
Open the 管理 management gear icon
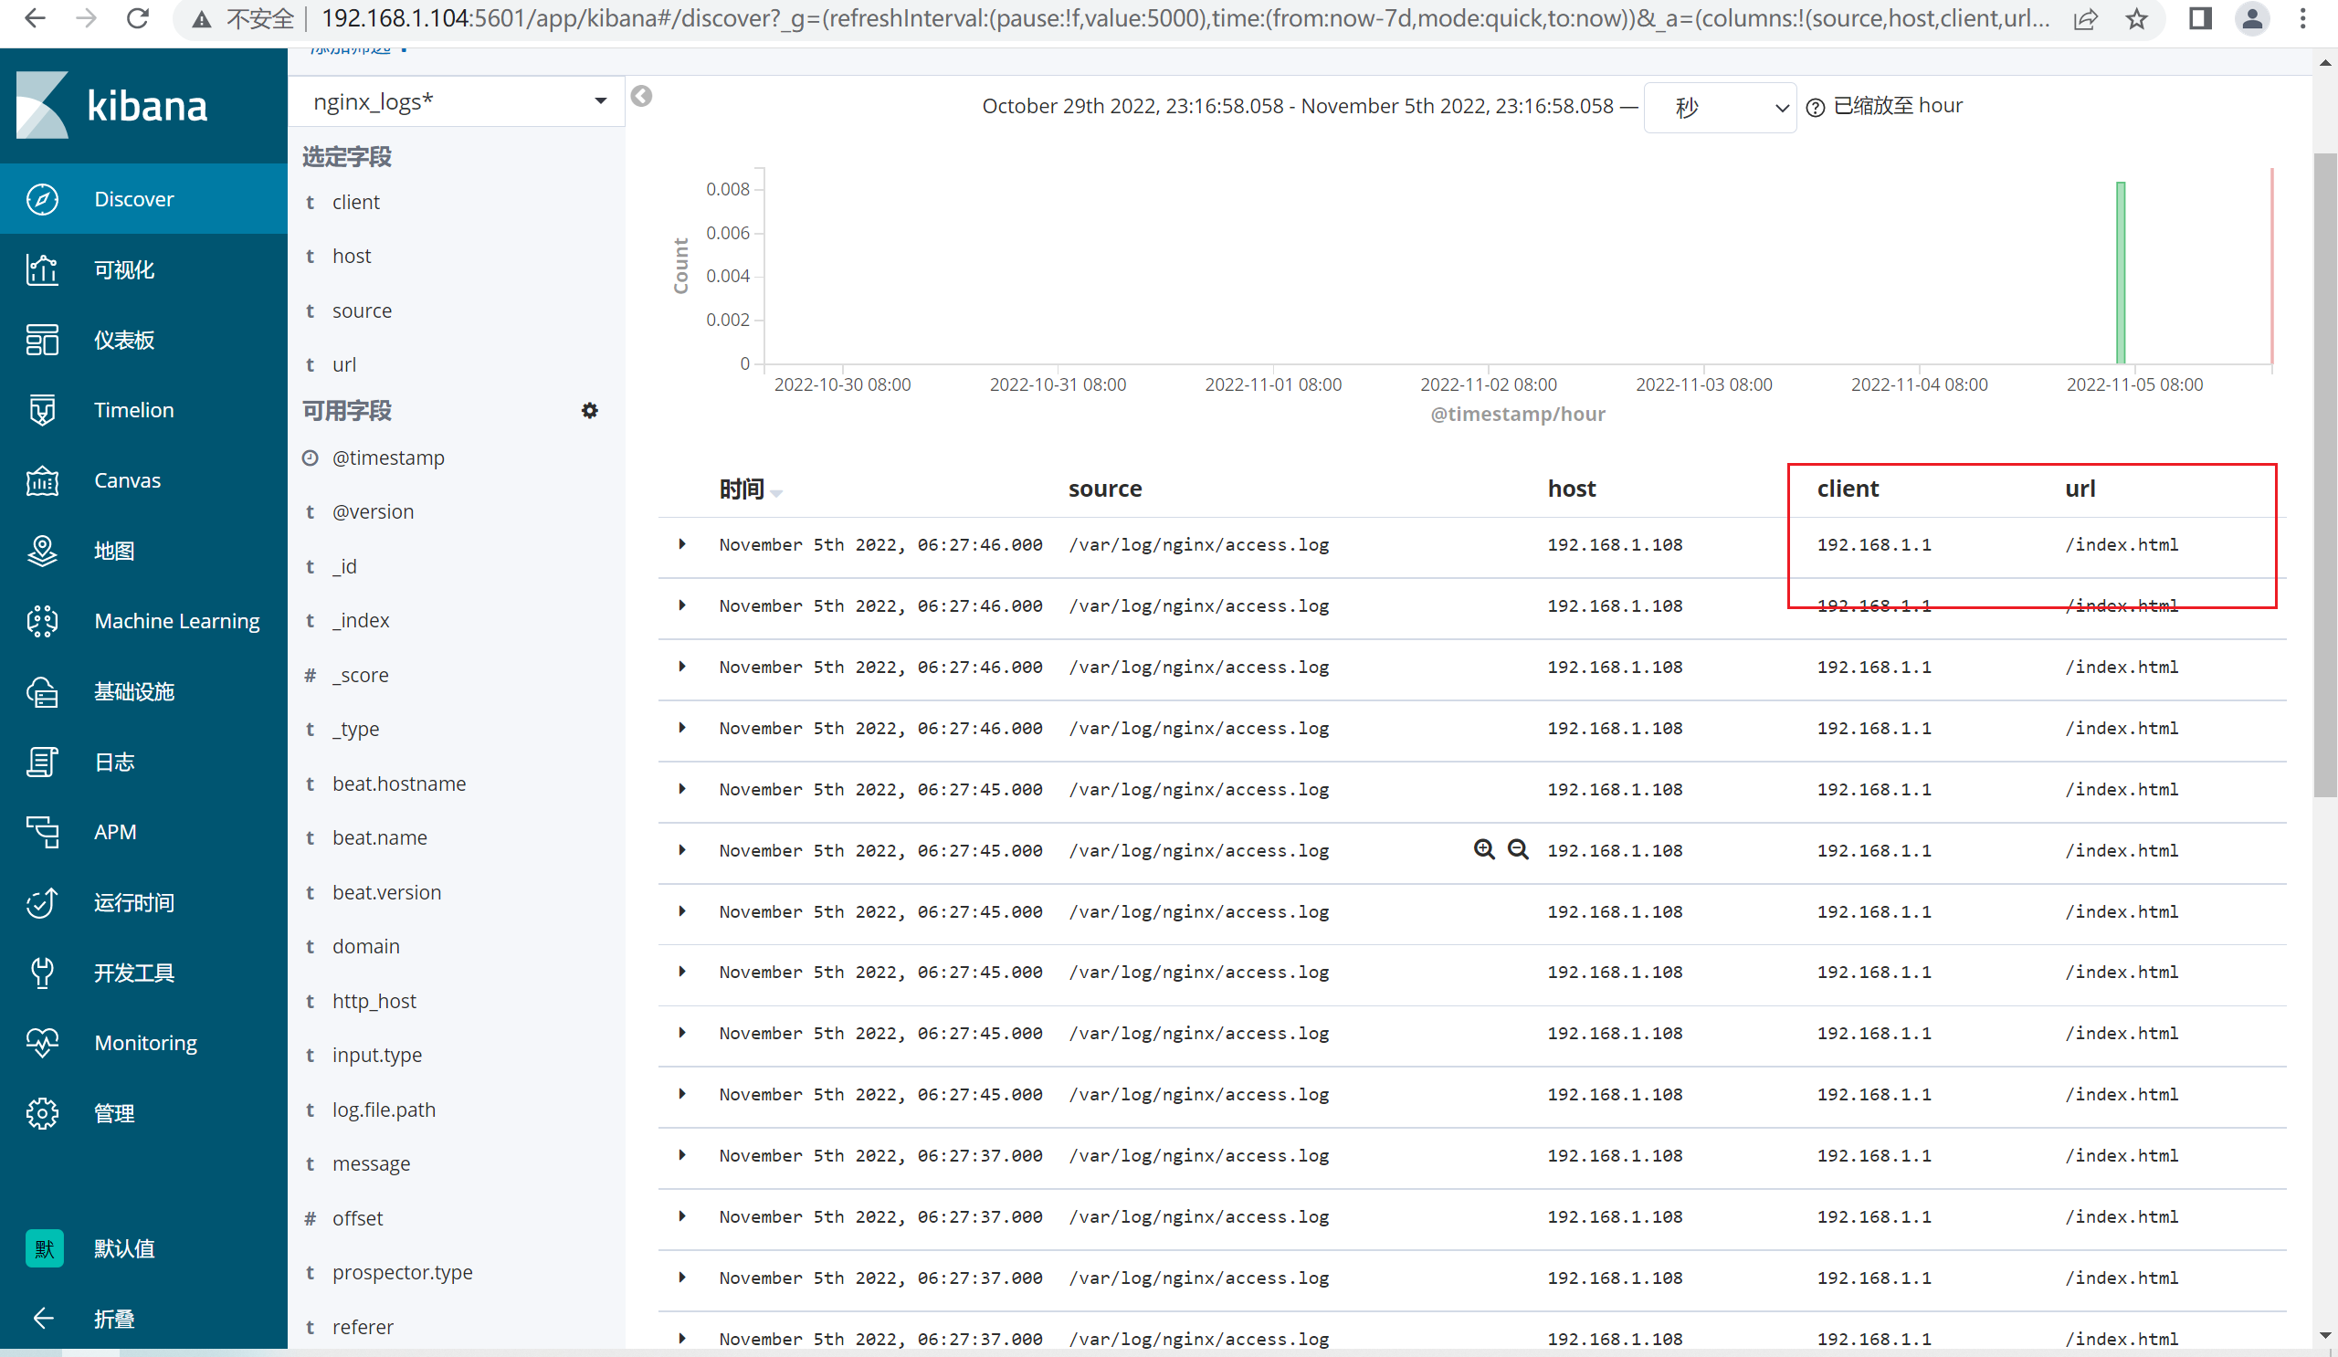click(43, 1113)
